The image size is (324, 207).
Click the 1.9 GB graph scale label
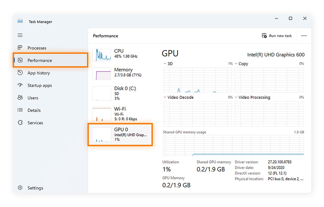[x=299, y=132]
